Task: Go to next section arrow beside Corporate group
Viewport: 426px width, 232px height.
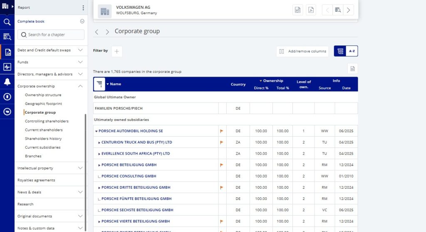Action: [x=107, y=32]
